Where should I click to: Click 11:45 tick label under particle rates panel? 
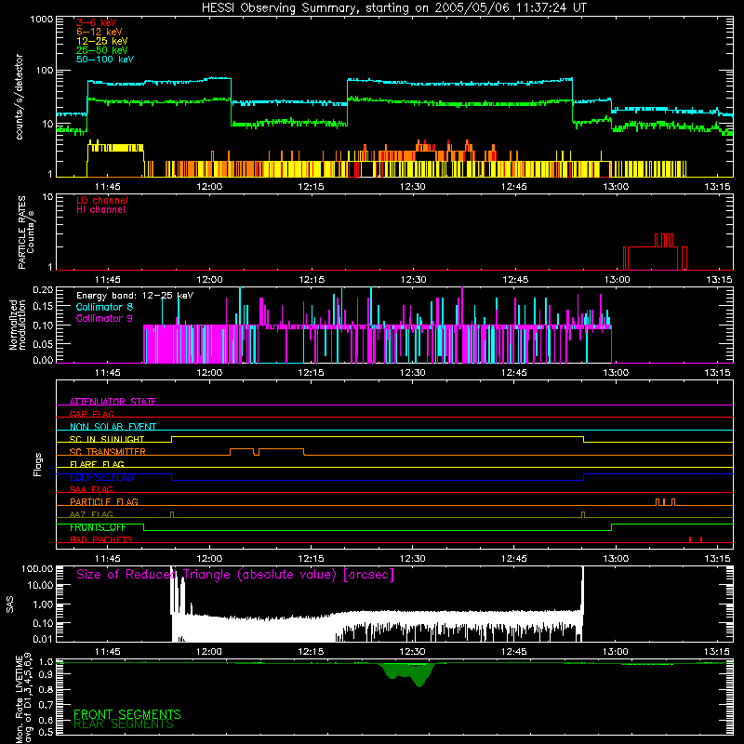(108, 280)
